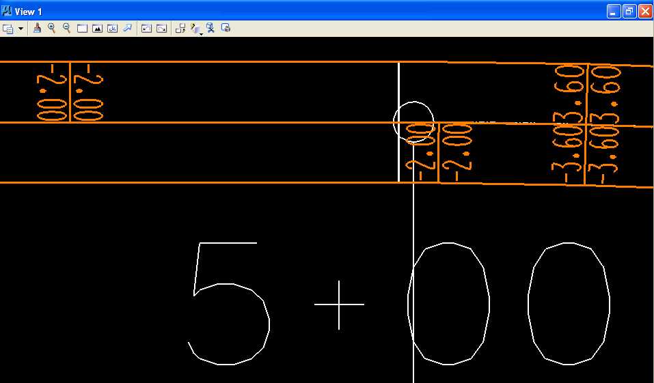Open the display mode lightning-bolt dropdown
This screenshot has width=654, height=383.
196,29
